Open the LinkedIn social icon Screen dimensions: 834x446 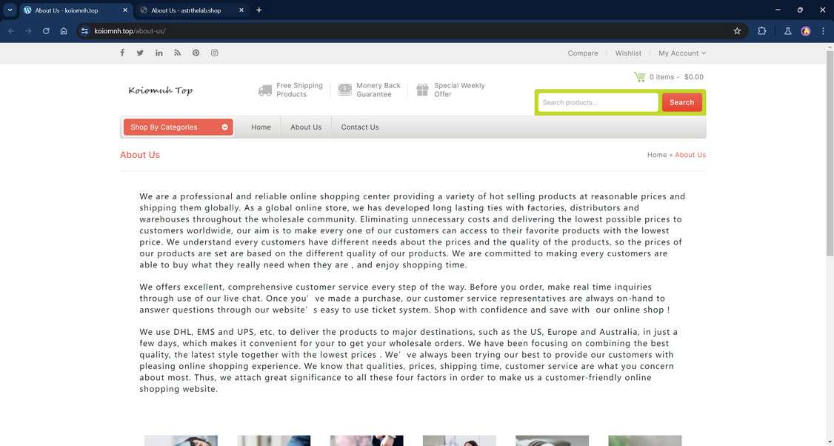[x=159, y=53]
